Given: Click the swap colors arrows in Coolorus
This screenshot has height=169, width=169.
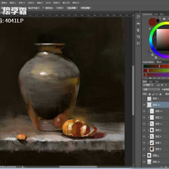Looking at the screenshot, I should coord(160,18).
